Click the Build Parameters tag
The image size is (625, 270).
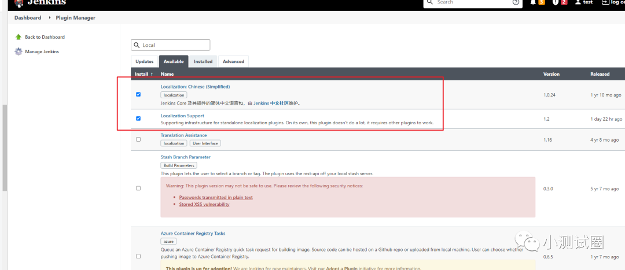pyautogui.click(x=179, y=165)
